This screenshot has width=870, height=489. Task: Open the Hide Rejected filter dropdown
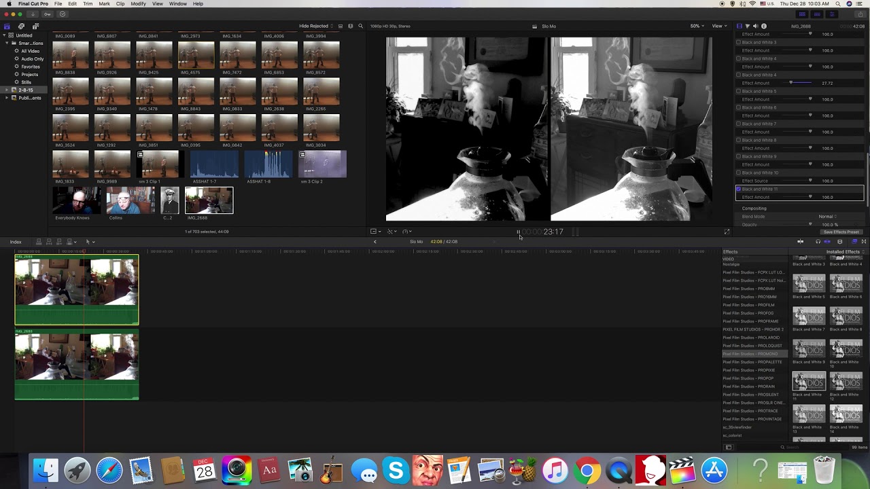click(316, 26)
